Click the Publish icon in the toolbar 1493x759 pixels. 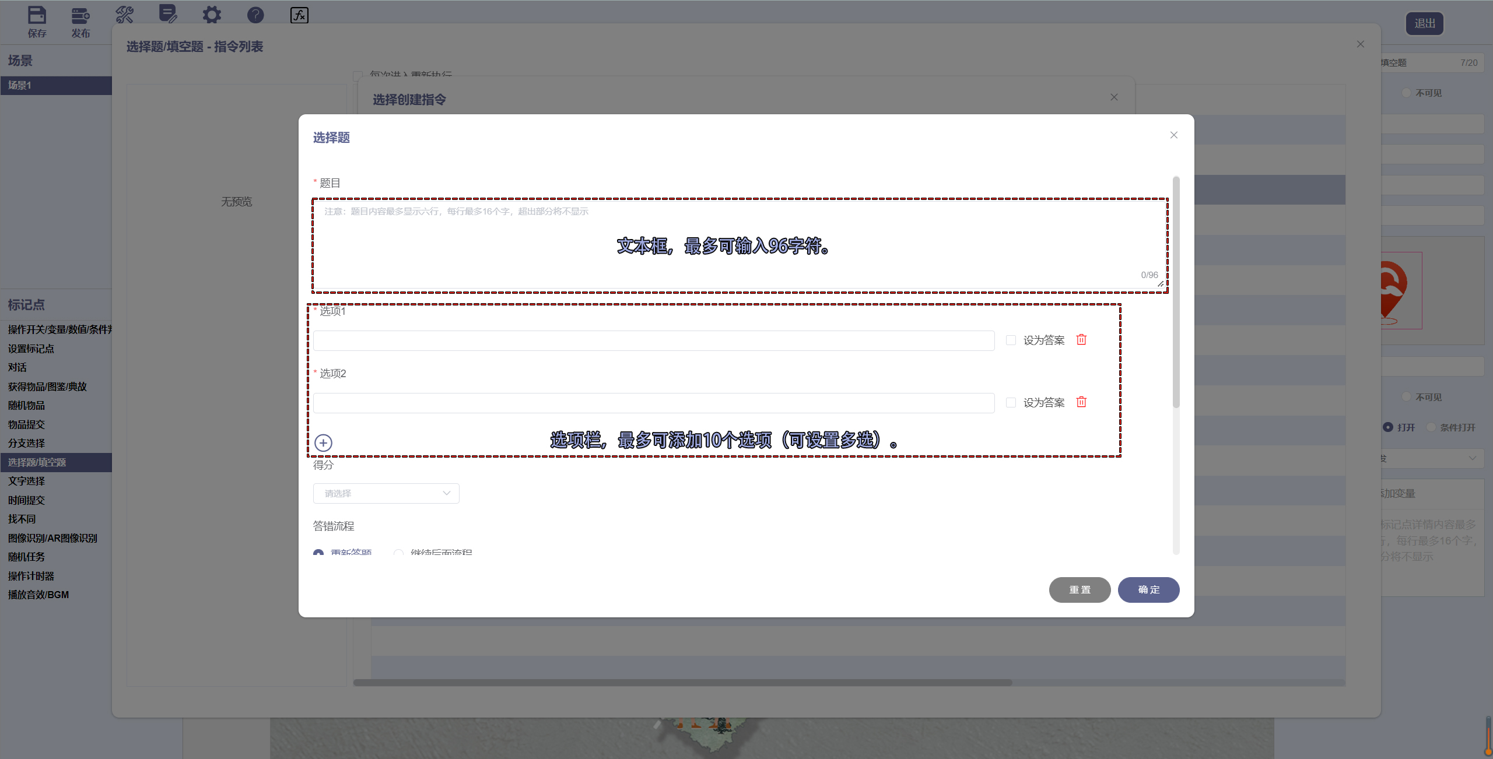click(80, 15)
